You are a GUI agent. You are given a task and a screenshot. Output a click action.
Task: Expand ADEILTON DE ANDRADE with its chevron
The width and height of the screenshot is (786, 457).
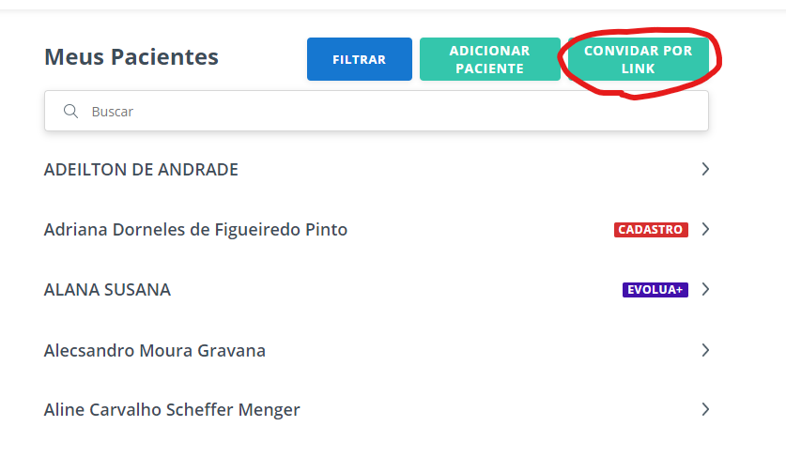(705, 169)
